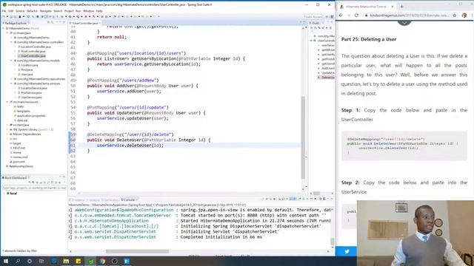Click the Boot Dashboard filter input field
The image size is (474, 266).
pyautogui.click(x=34, y=188)
